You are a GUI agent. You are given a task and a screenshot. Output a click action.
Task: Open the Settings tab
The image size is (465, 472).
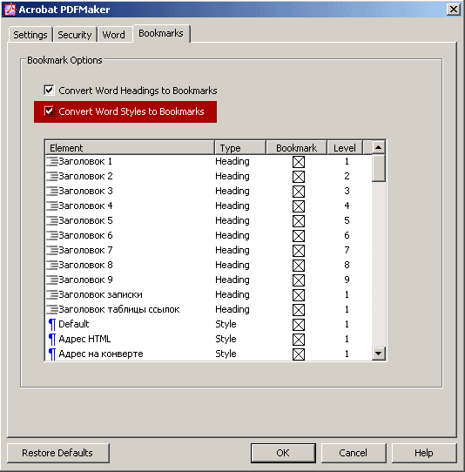30,35
